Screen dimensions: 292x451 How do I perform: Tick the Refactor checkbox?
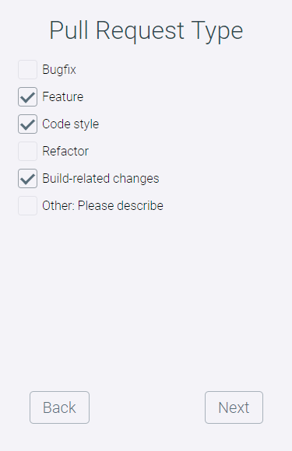point(28,152)
